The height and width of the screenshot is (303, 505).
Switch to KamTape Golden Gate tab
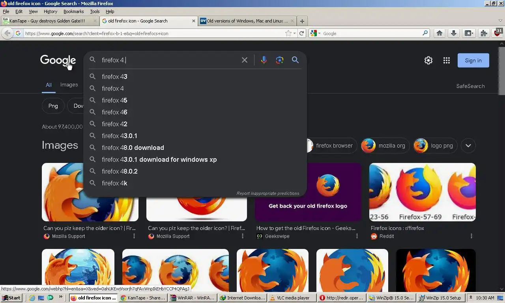[x=49, y=21]
